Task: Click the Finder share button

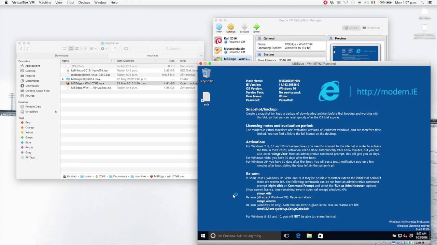Action: click(115, 49)
